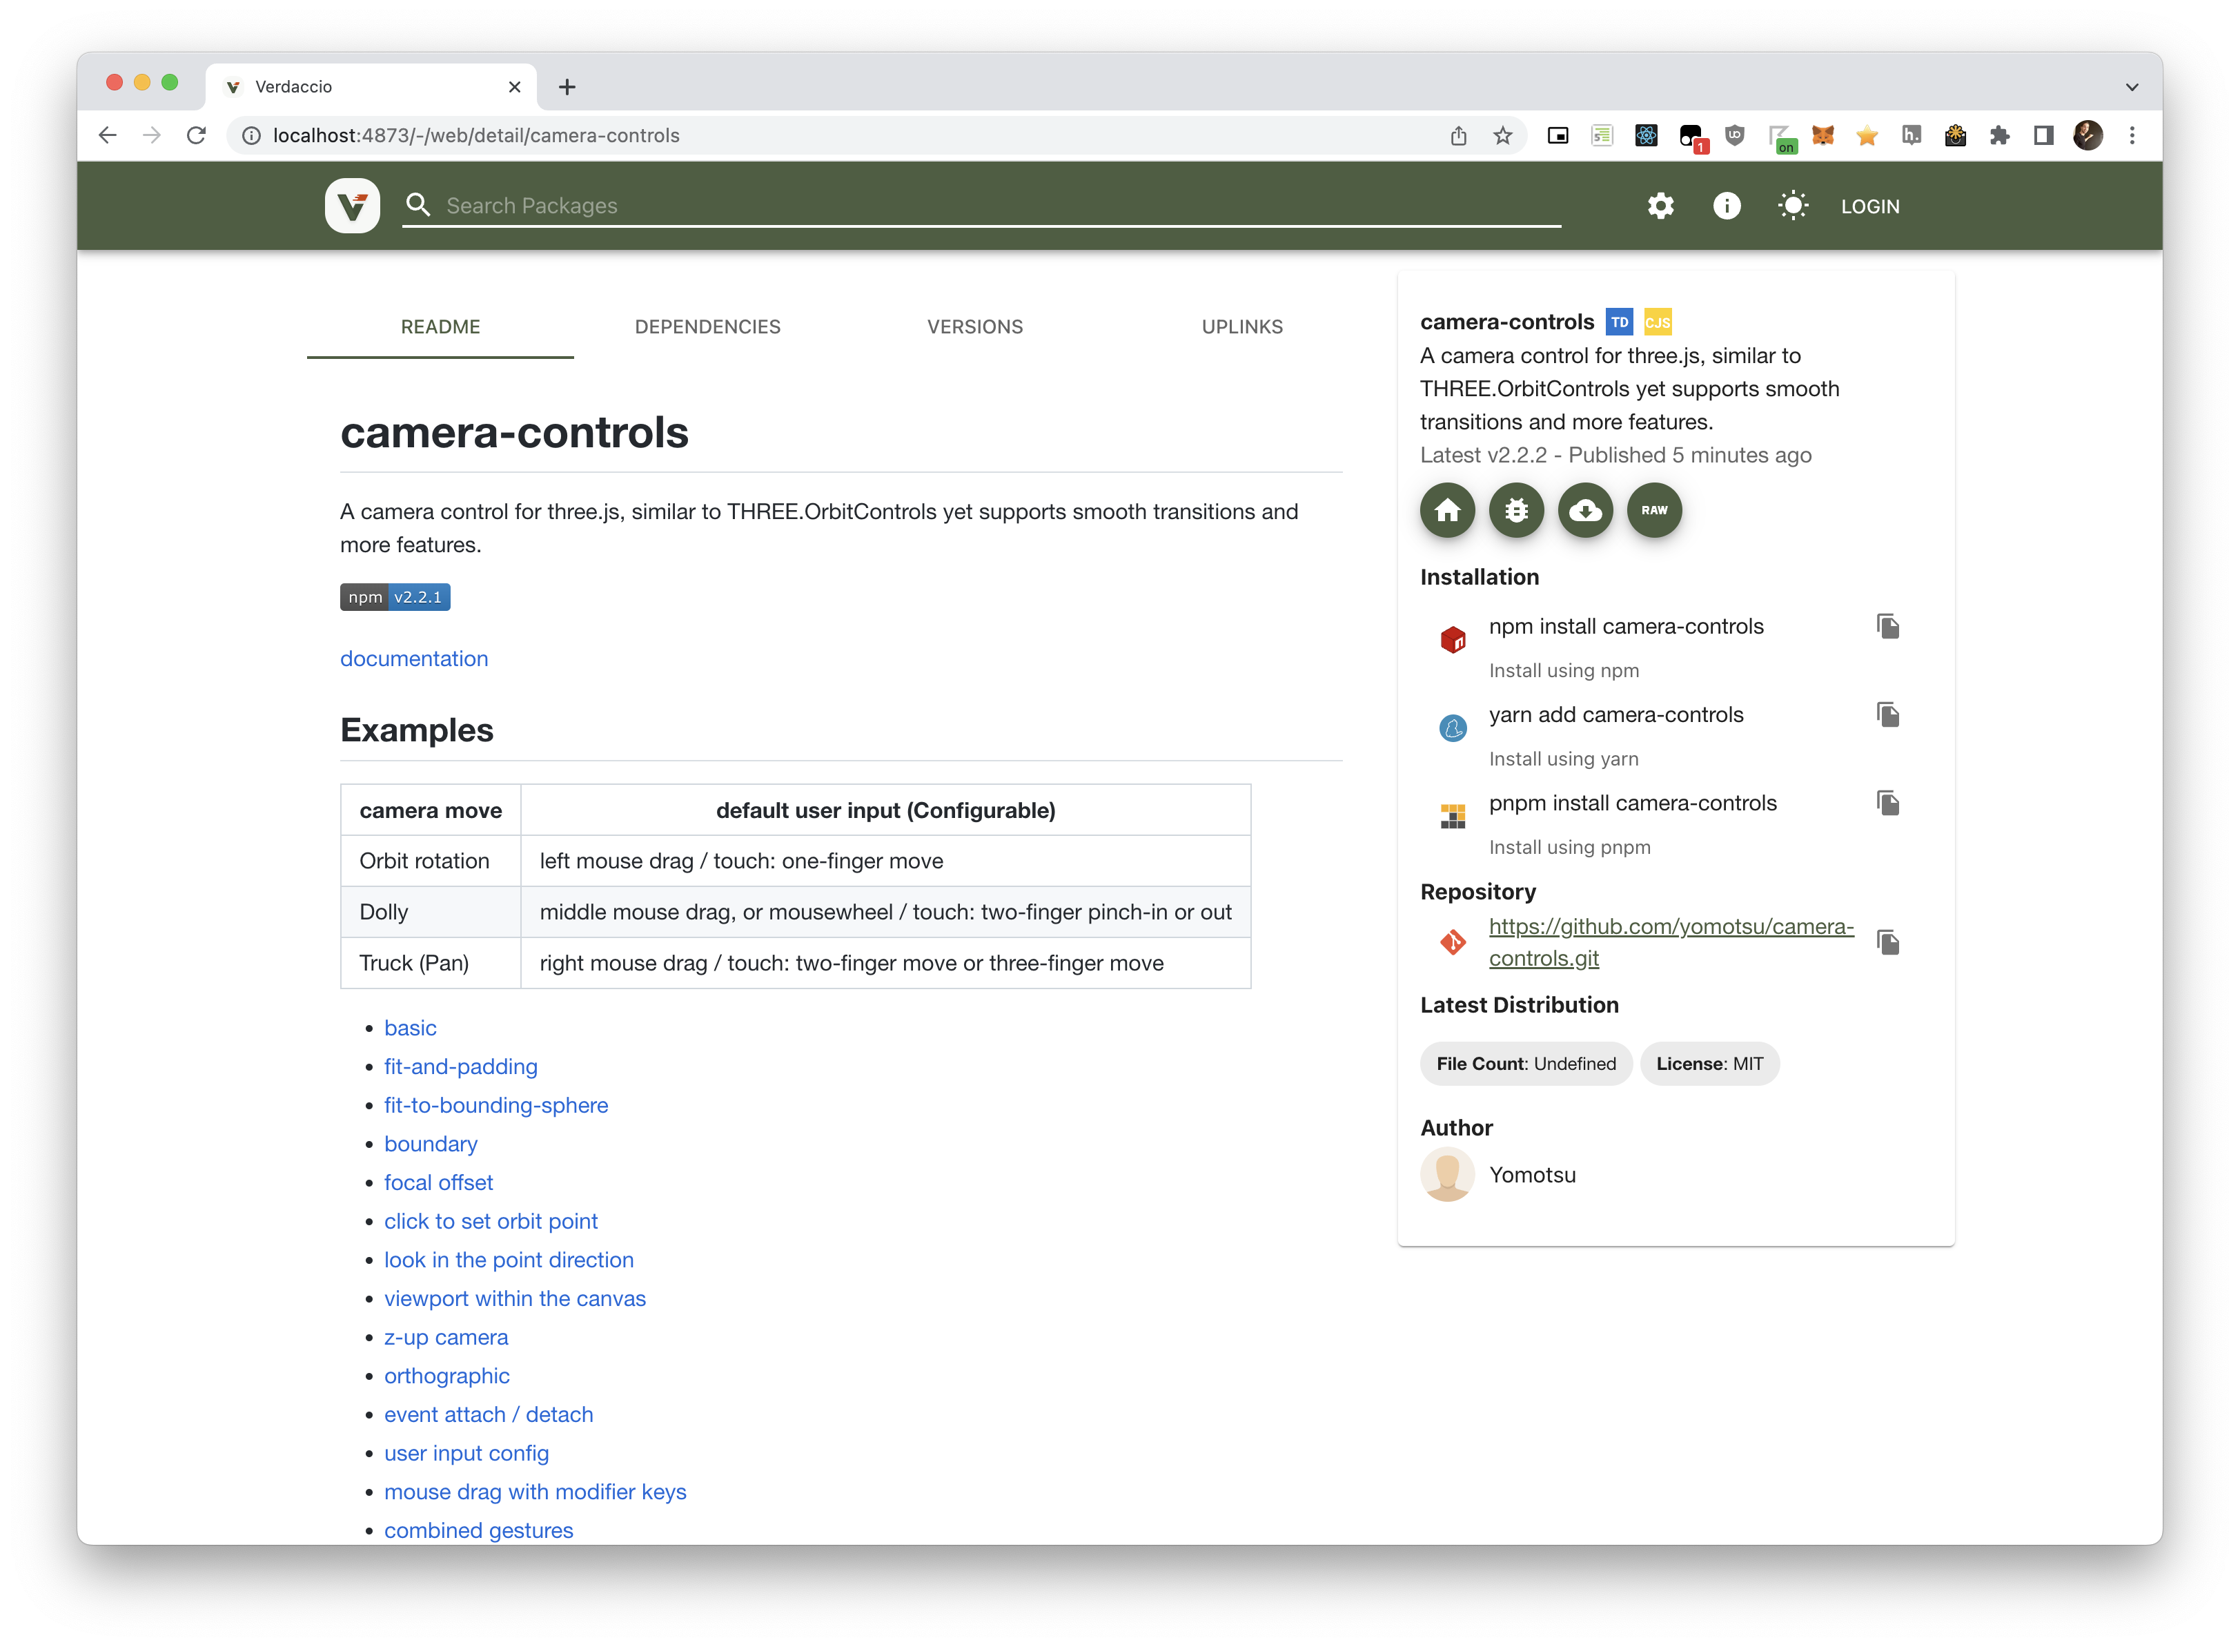Select the README tab
This screenshot has height=1647, width=2240.
440,327
